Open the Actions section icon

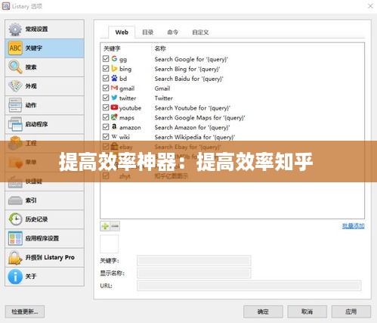click(15, 105)
